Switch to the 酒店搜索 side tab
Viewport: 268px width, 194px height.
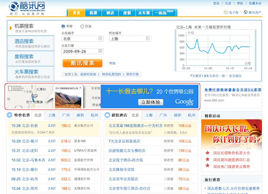[31, 43]
